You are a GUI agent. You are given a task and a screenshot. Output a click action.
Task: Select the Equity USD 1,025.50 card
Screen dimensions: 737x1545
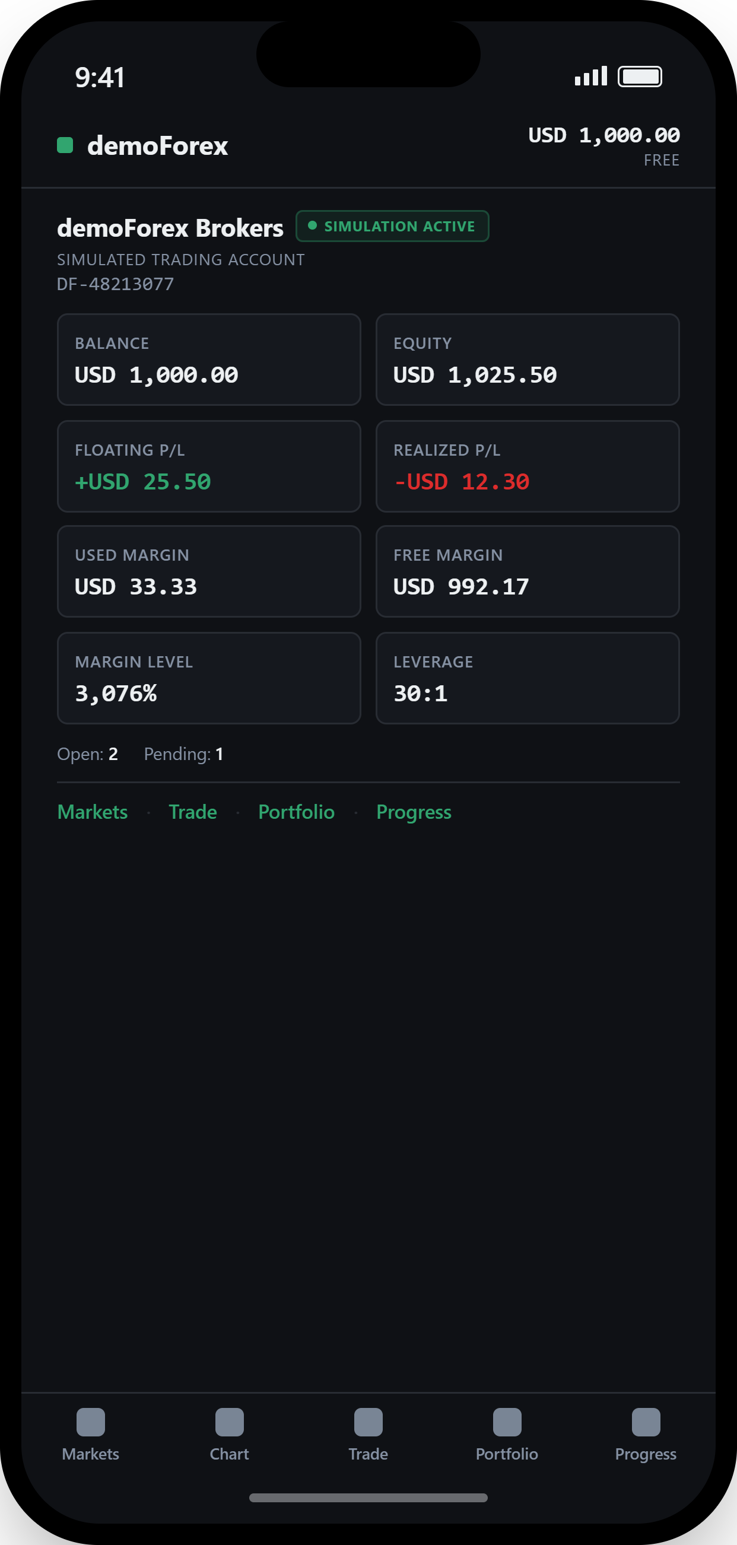(x=527, y=360)
